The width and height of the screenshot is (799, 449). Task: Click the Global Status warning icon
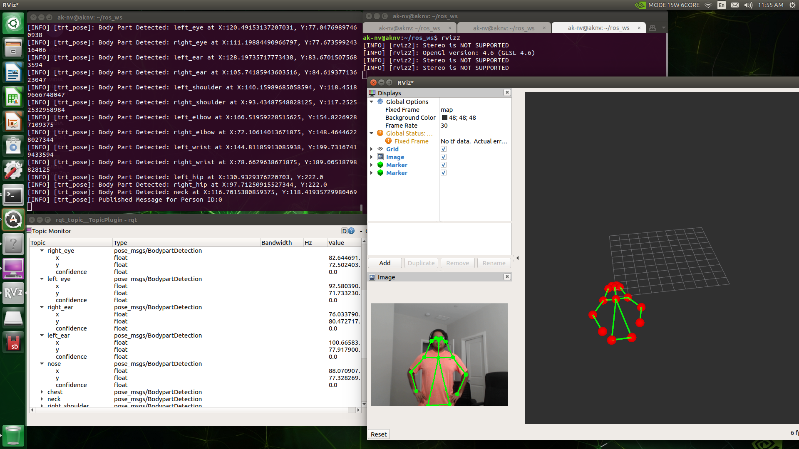(380, 133)
